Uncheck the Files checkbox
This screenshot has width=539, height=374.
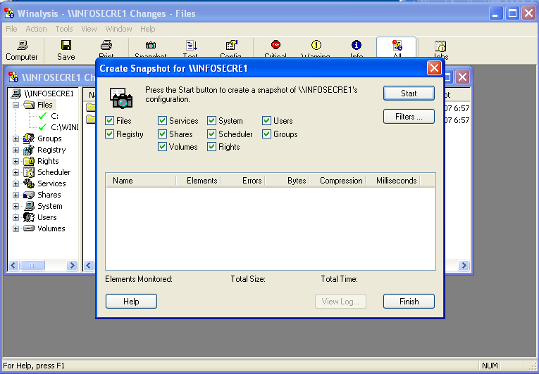[x=110, y=121]
